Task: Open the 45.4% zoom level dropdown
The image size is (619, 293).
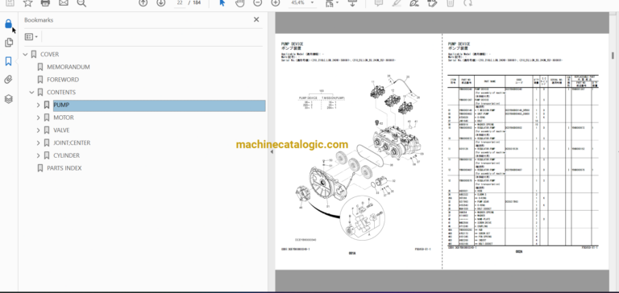Action: (x=303, y=2)
